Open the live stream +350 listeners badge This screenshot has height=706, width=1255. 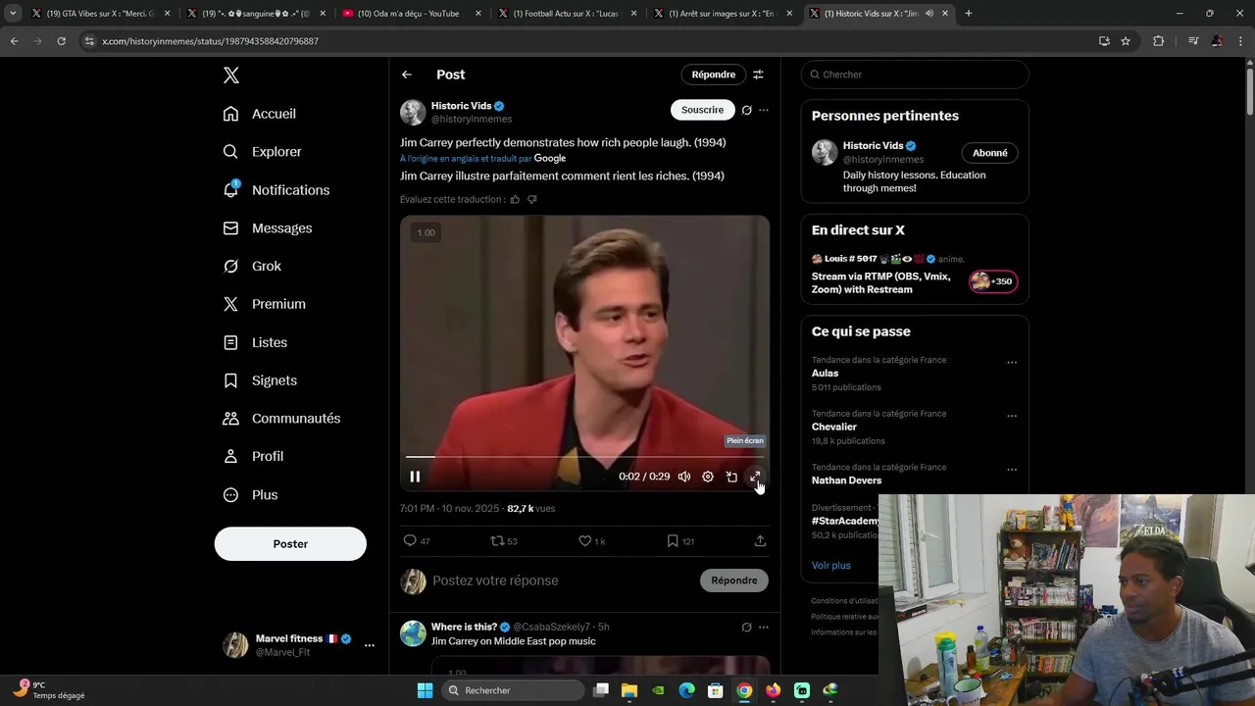993,281
